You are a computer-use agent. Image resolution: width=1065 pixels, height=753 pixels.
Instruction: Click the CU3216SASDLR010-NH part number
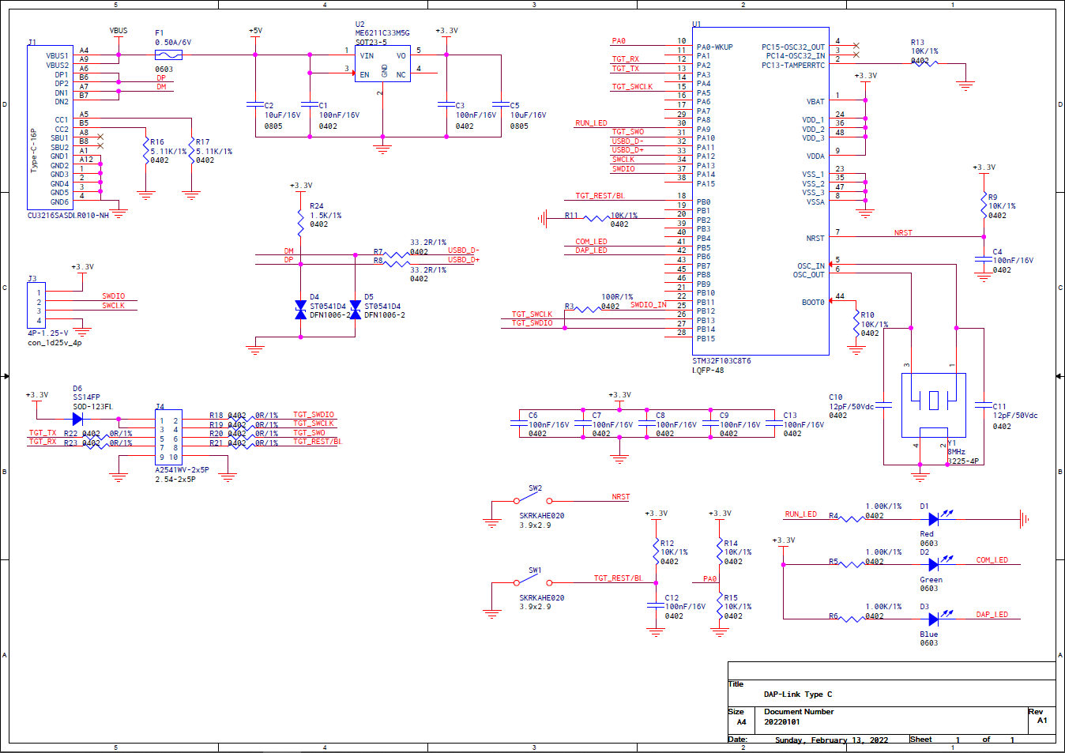point(68,216)
